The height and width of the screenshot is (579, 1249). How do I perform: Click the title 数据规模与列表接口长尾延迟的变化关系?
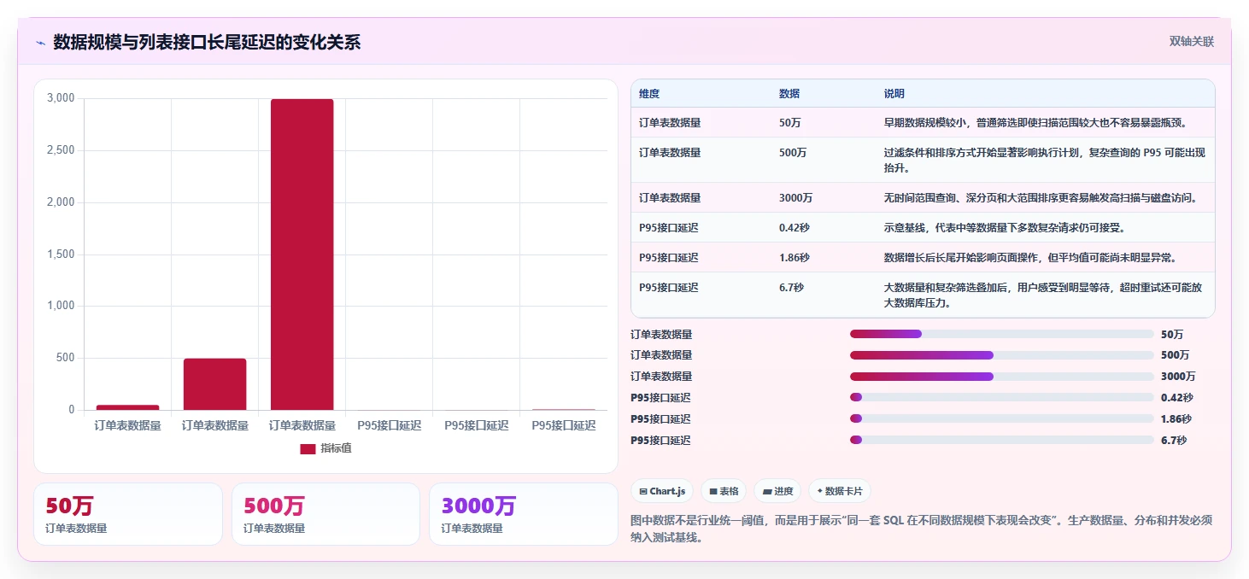[207, 43]
